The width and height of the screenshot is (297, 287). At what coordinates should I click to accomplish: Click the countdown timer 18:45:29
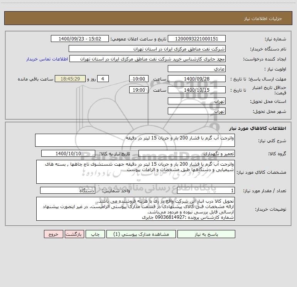coord(70,79)
